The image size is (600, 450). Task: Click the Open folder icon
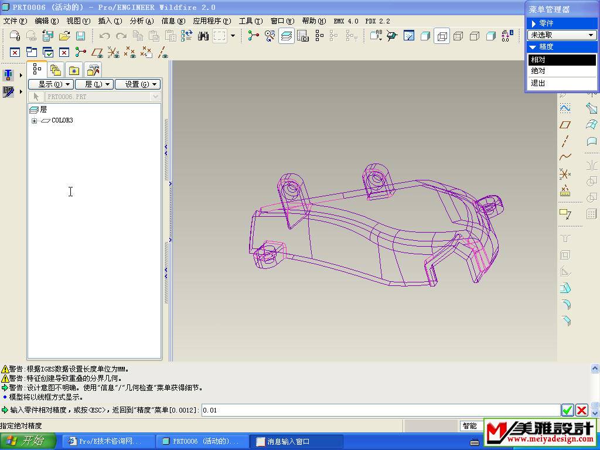click(64, 36)
